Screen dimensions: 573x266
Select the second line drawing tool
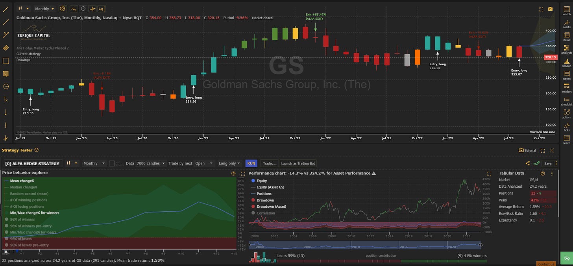point(6,22)
